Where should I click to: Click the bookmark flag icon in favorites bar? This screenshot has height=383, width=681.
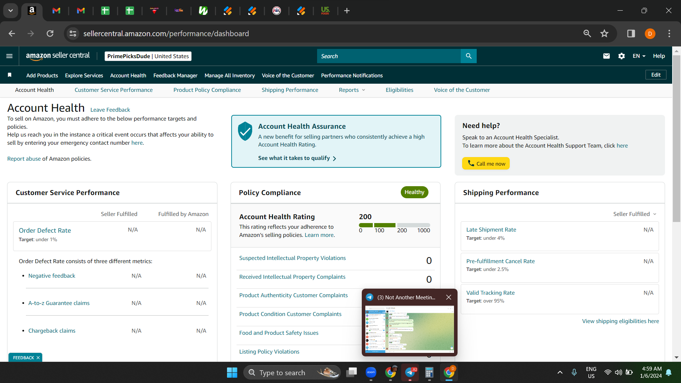coord(10,75)
